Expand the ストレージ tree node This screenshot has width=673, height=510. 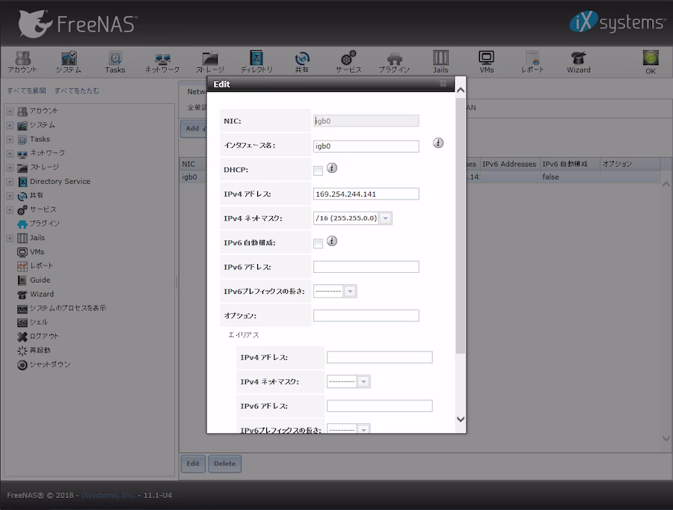click(x=10, y=168)
